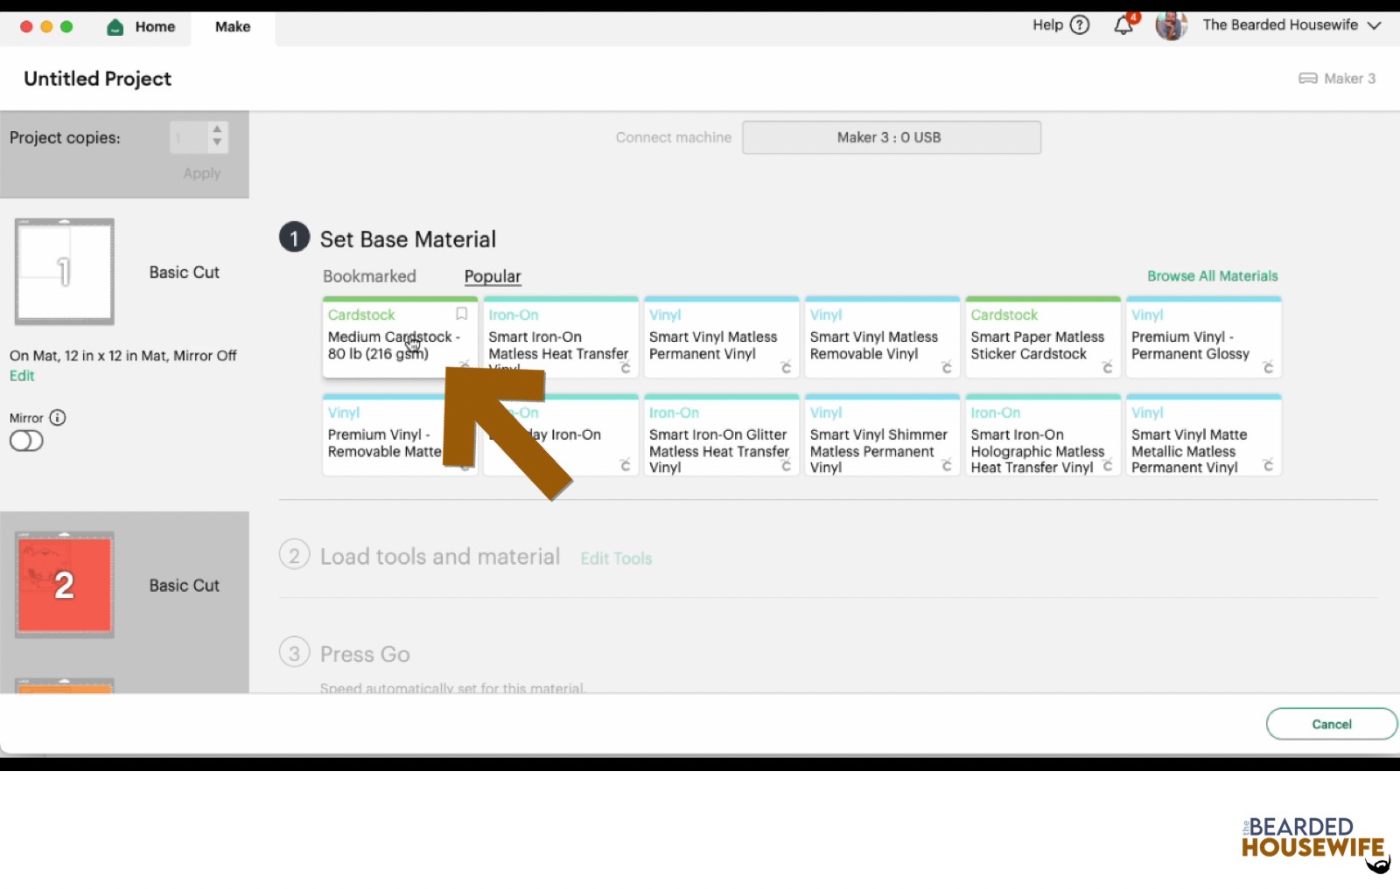Open Browse All Materials link
This screenshot has height=889, width=1400.
1213,276
